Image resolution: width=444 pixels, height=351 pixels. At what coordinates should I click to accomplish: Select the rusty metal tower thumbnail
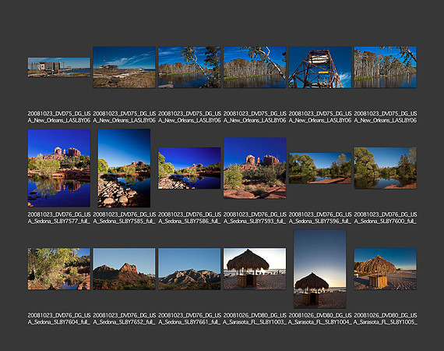click(x=319, y=67)
